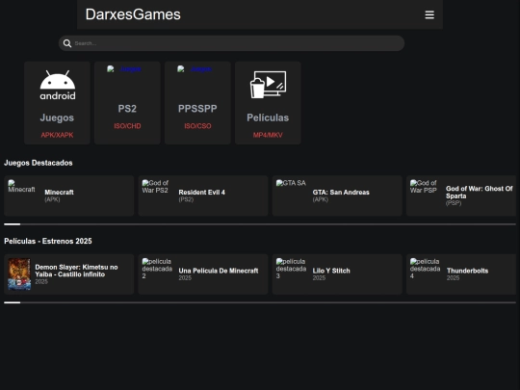Click the android robot logo
Image resolution: width=520 pixels, height=390 pixels.
pyautogui.click(x=58, y=86)
